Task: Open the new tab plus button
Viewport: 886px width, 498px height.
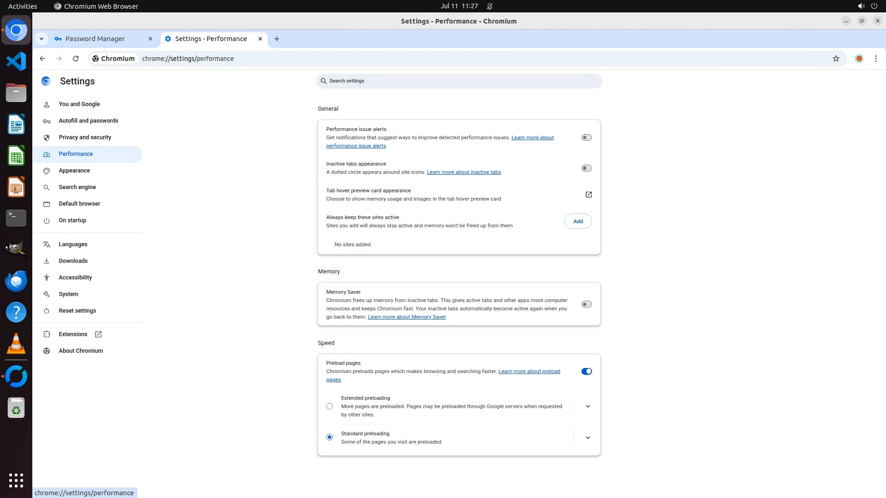Action: coord(276,39)
